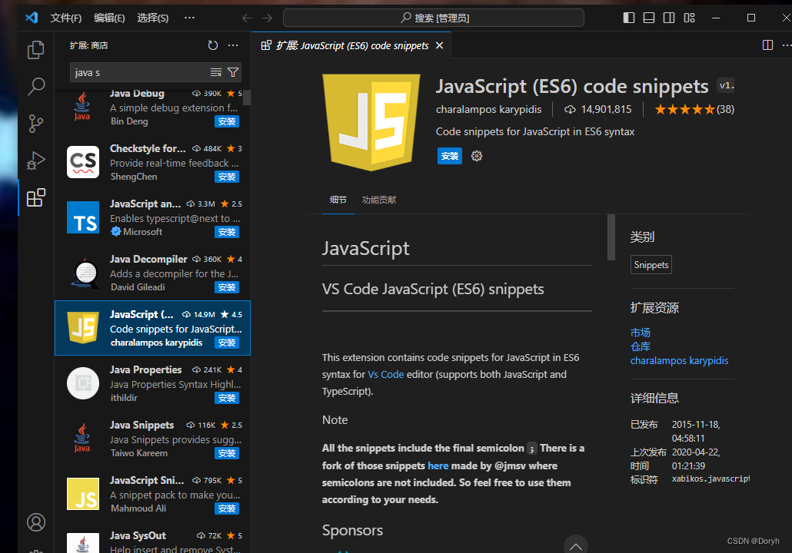Viewport: 792px width, 553px height.
Task: Go forward with the navigation arrow
Action: [x=267, y=18]
